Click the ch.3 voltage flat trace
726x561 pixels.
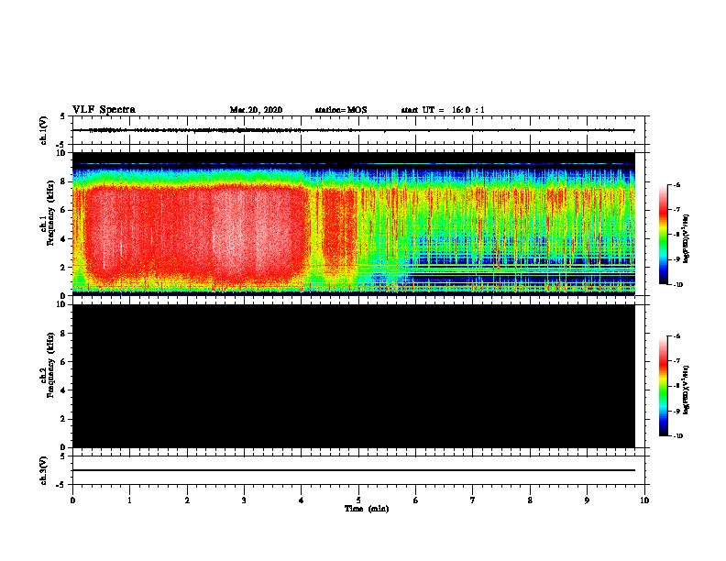(354, 470)
